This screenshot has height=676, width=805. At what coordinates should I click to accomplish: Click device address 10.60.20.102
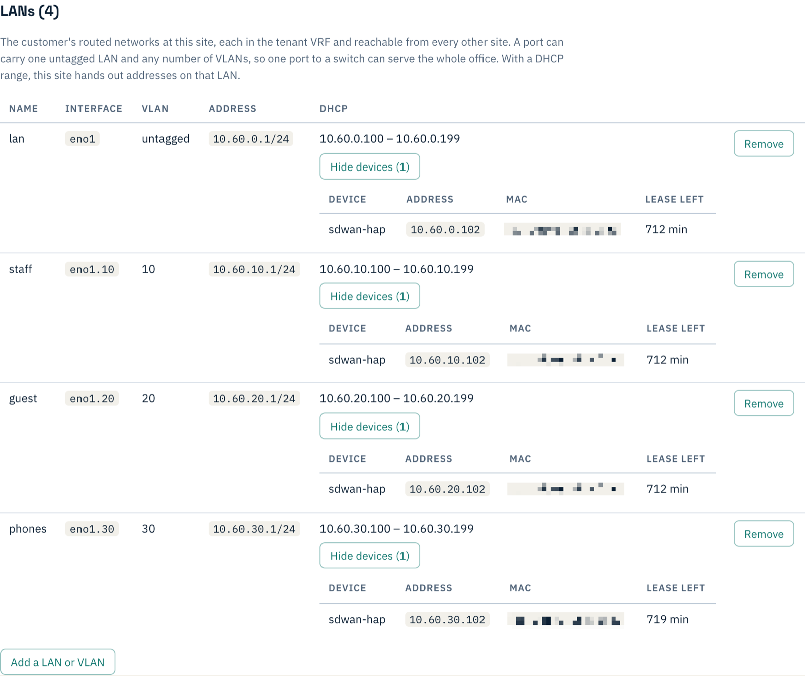(447, 489)
